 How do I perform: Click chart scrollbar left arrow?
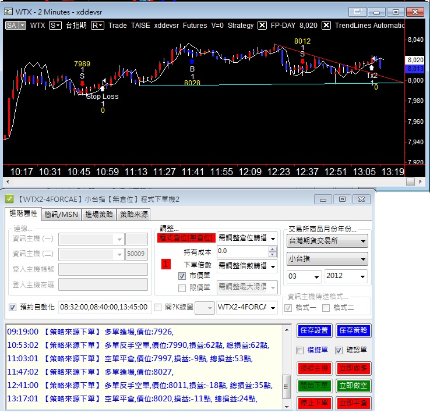coord(8,181)
